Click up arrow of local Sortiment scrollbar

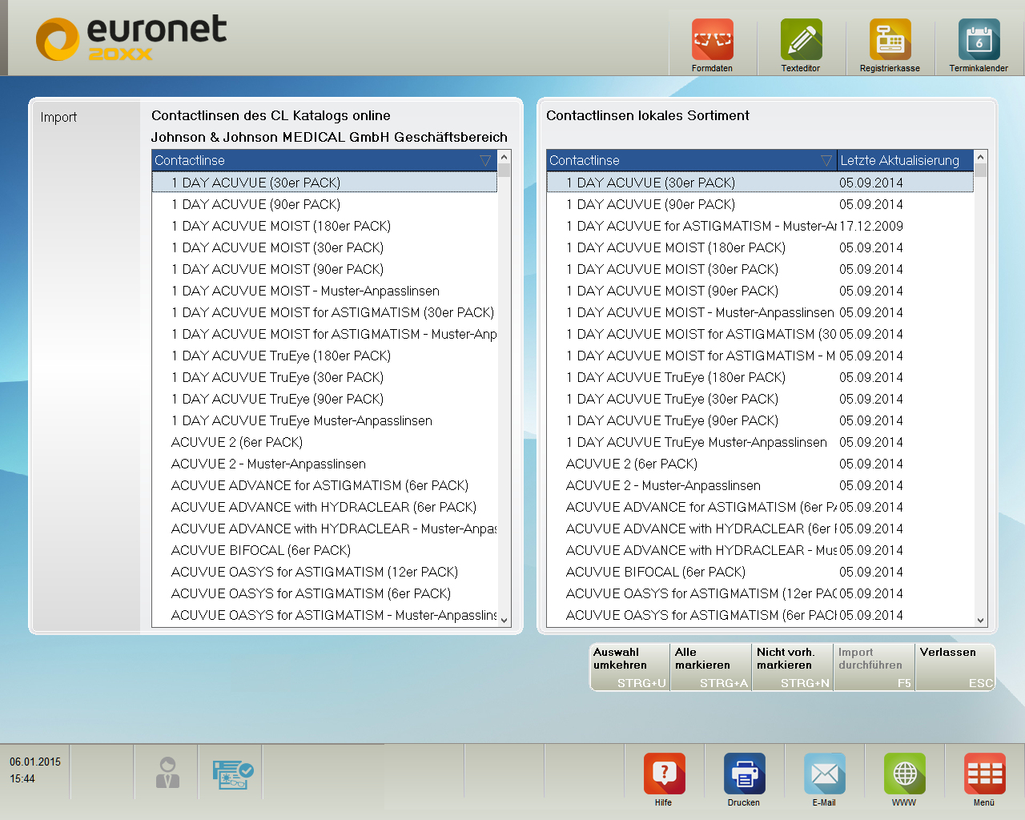(x=981, y=156)
